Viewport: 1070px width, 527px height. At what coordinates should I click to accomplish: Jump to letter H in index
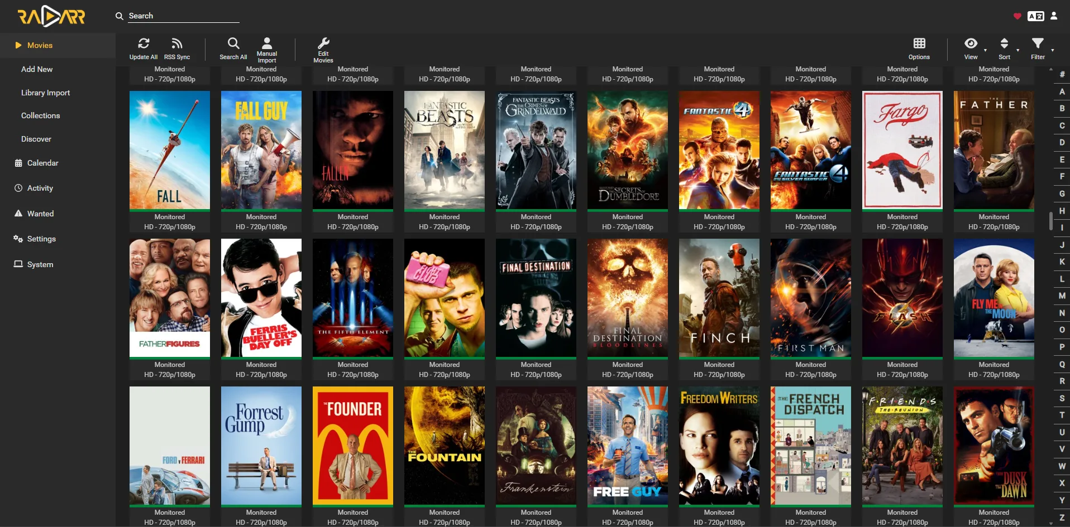pyautogui.click(x=1062, y=211)
